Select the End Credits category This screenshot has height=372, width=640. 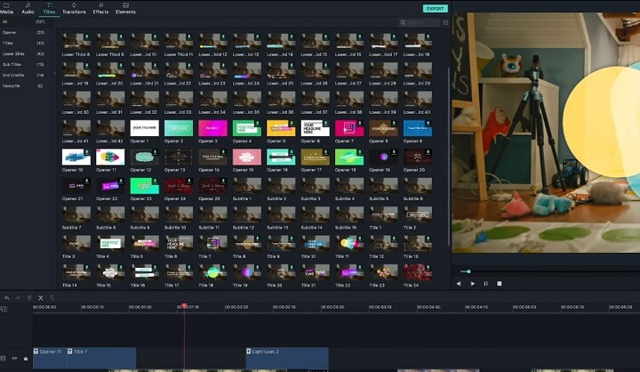pyautogui.click(x=23, y=76)
